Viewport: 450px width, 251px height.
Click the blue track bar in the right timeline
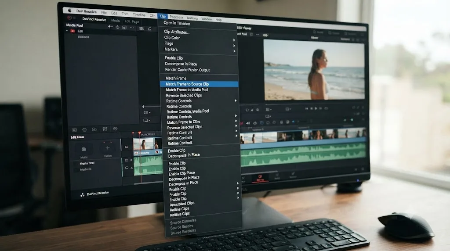pos(303,143)
